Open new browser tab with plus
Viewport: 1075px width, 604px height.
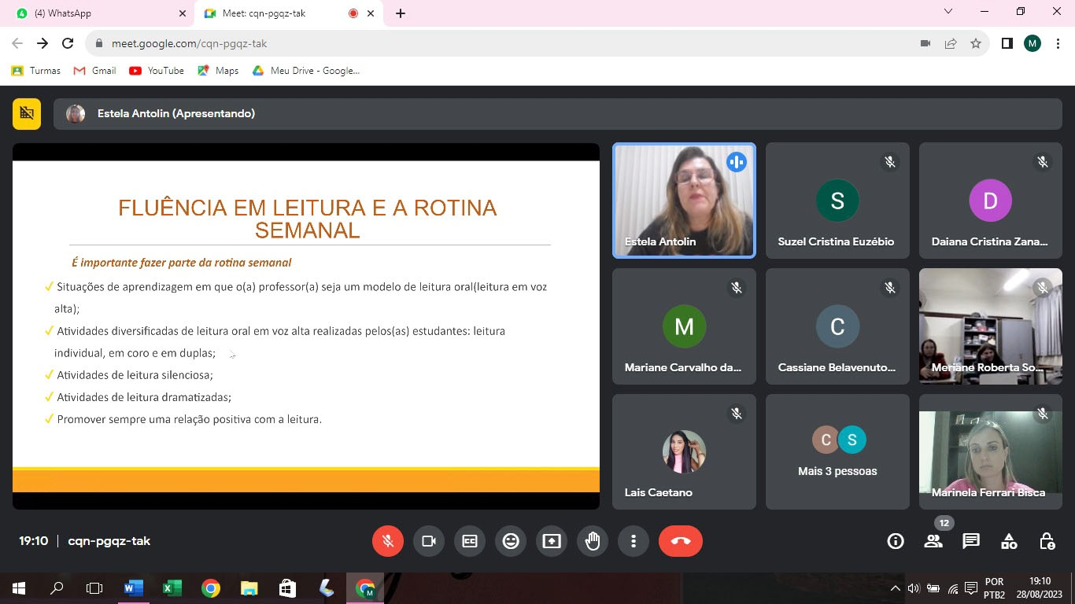point(401,13)
